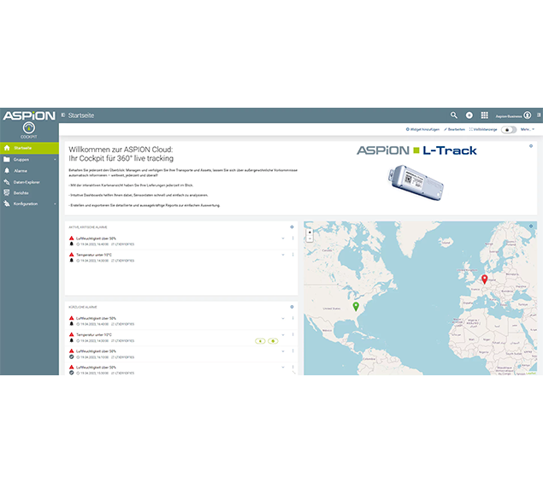Viewport: 543px width, 483px height.
Task: Open settings gear of the welcome widget
Action: (531, 146)
